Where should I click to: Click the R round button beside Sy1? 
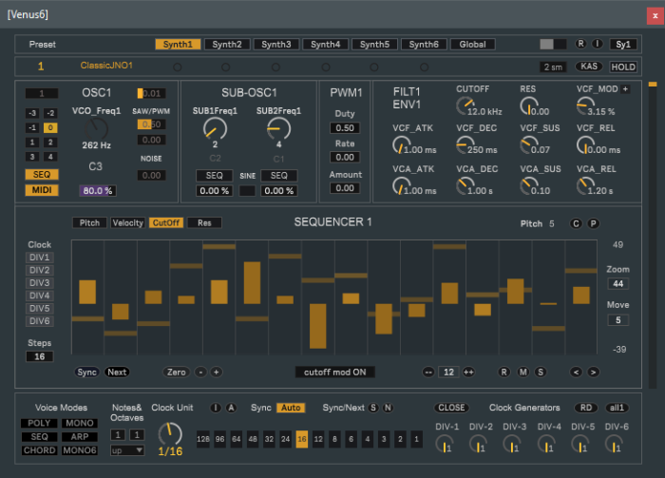coord(580,44)
